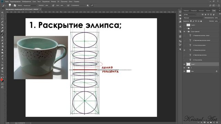Set the foreground red color swatch
This screenshot has width=221, height=124.
1,80
